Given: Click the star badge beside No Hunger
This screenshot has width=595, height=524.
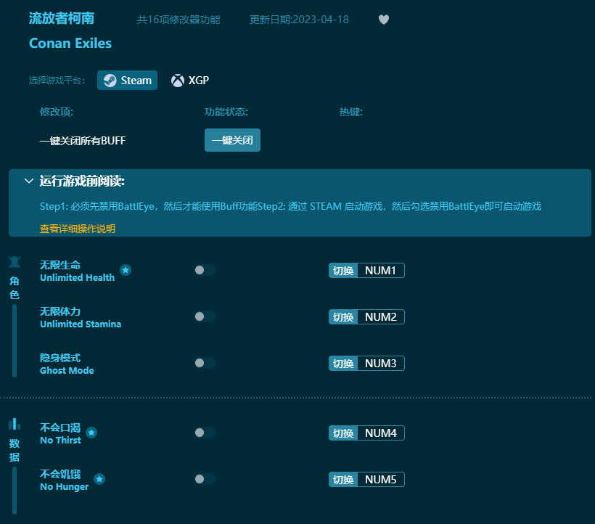Looking at the screenshot, I should [99, 479].
